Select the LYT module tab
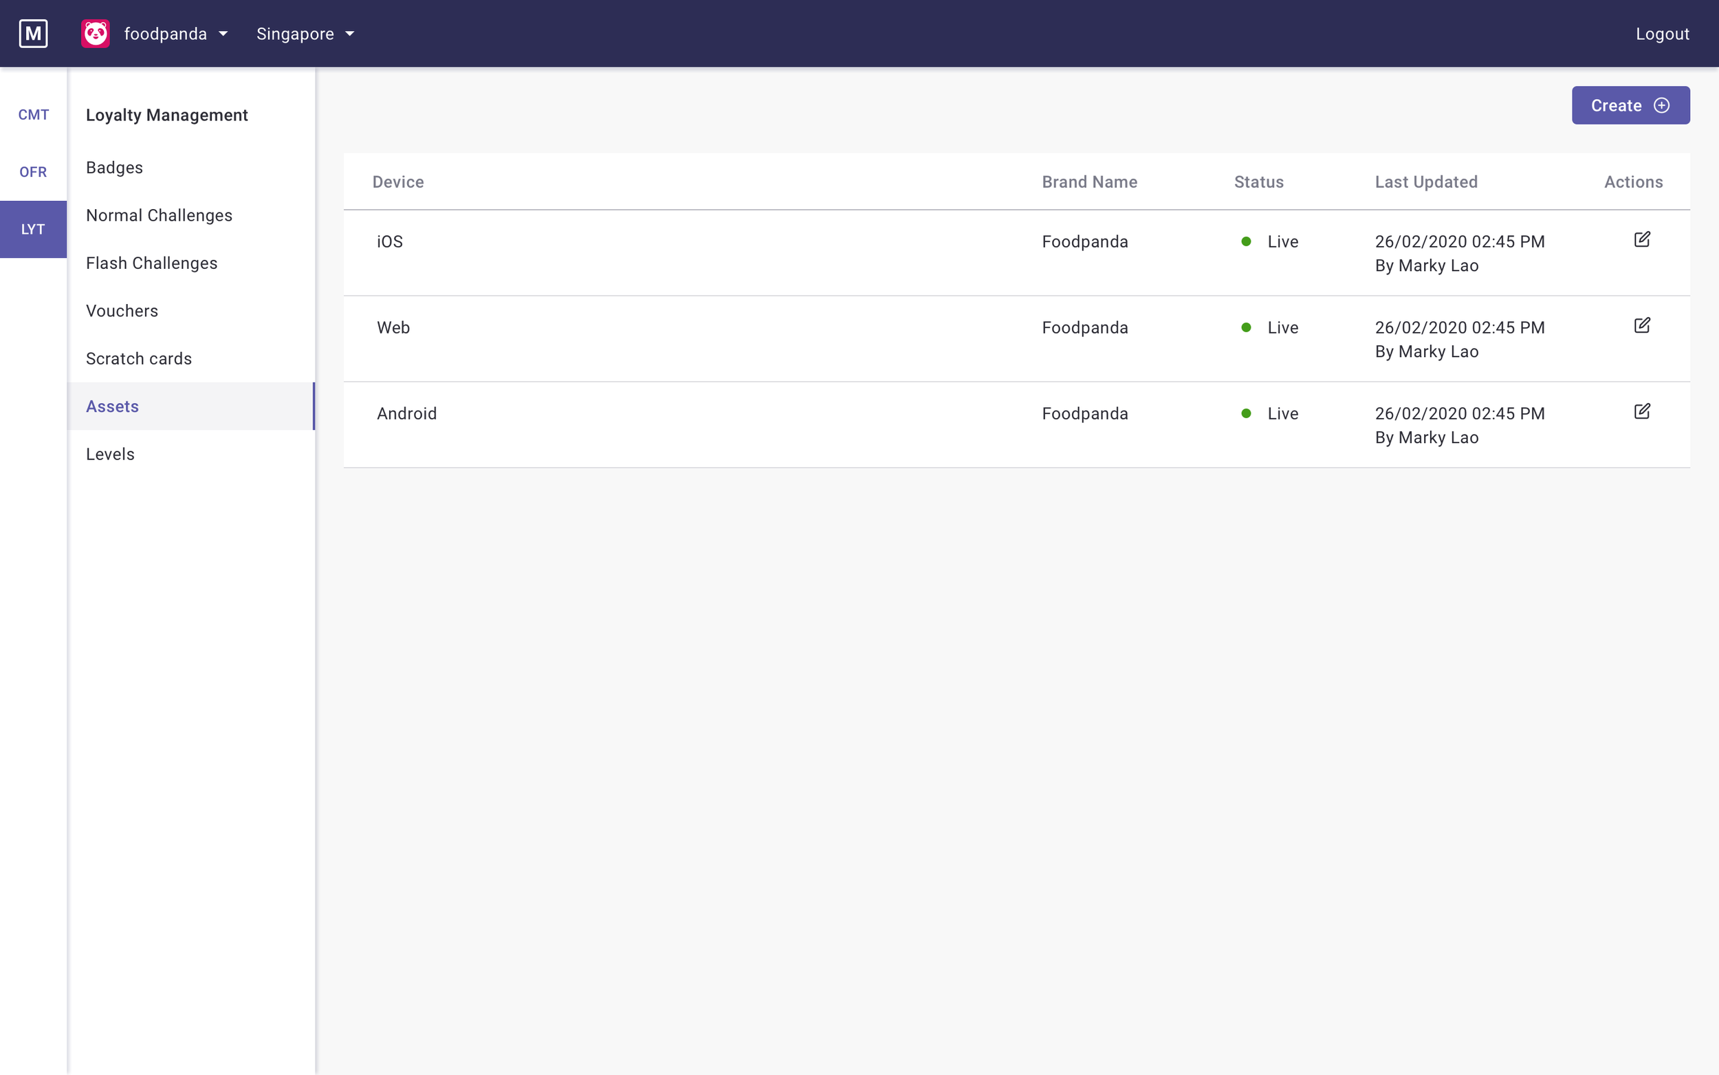The height and width of the screenshot is (1075, 1719). click(34, 229)
